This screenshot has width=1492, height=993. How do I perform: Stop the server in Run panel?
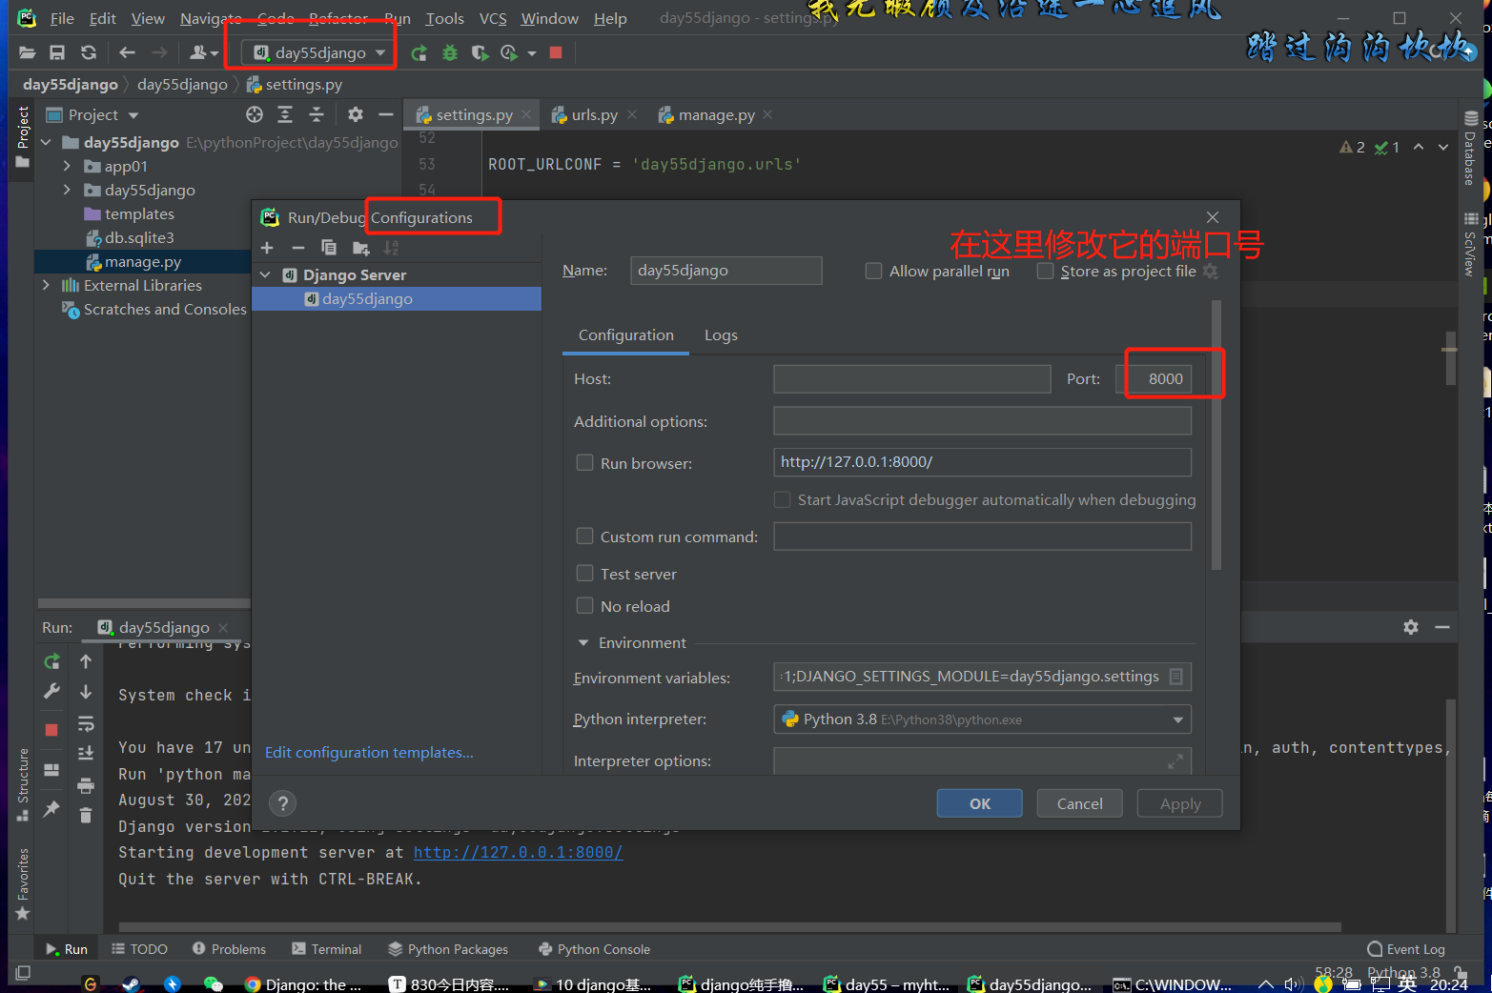[x=51, y=730]
